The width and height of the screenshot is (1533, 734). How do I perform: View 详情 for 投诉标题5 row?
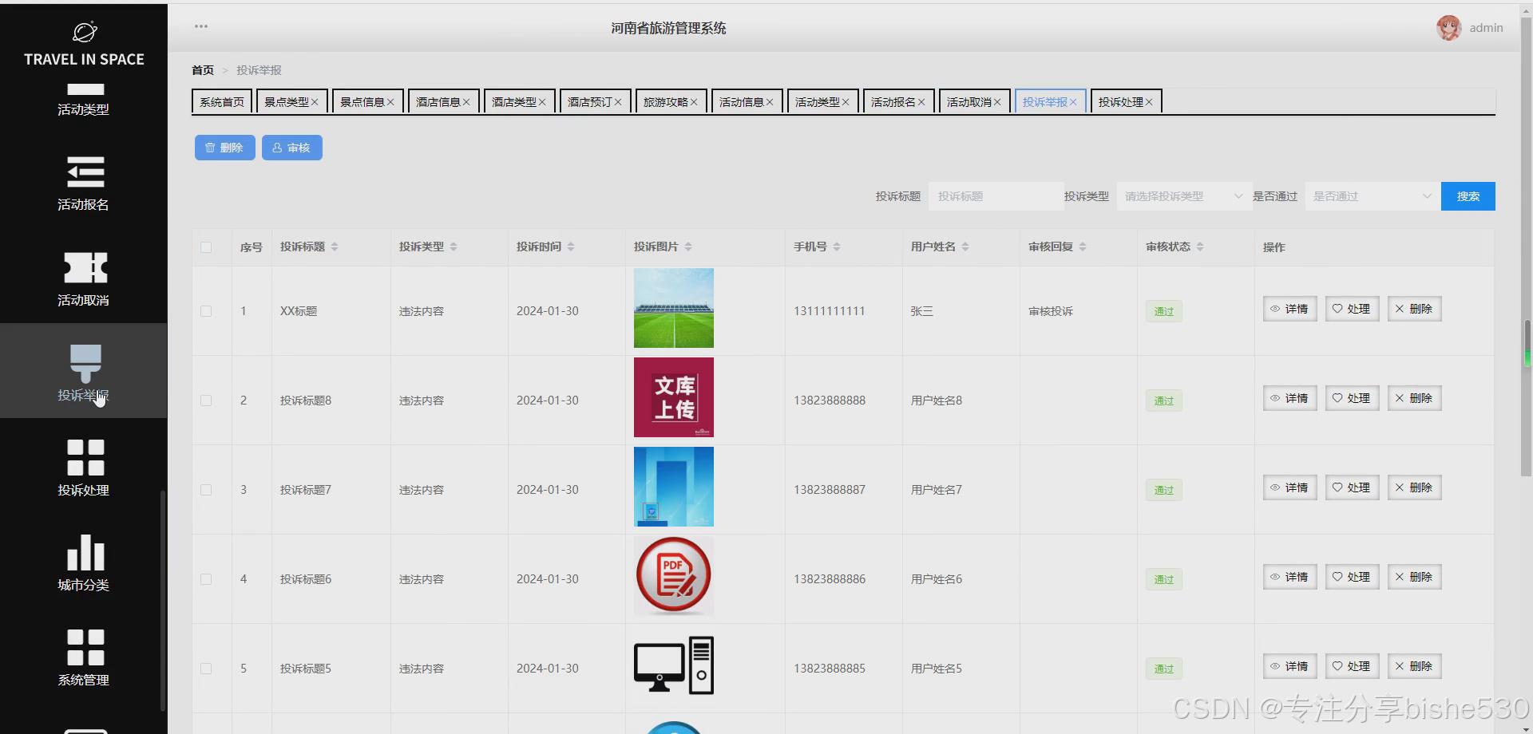pos(1290,667)
